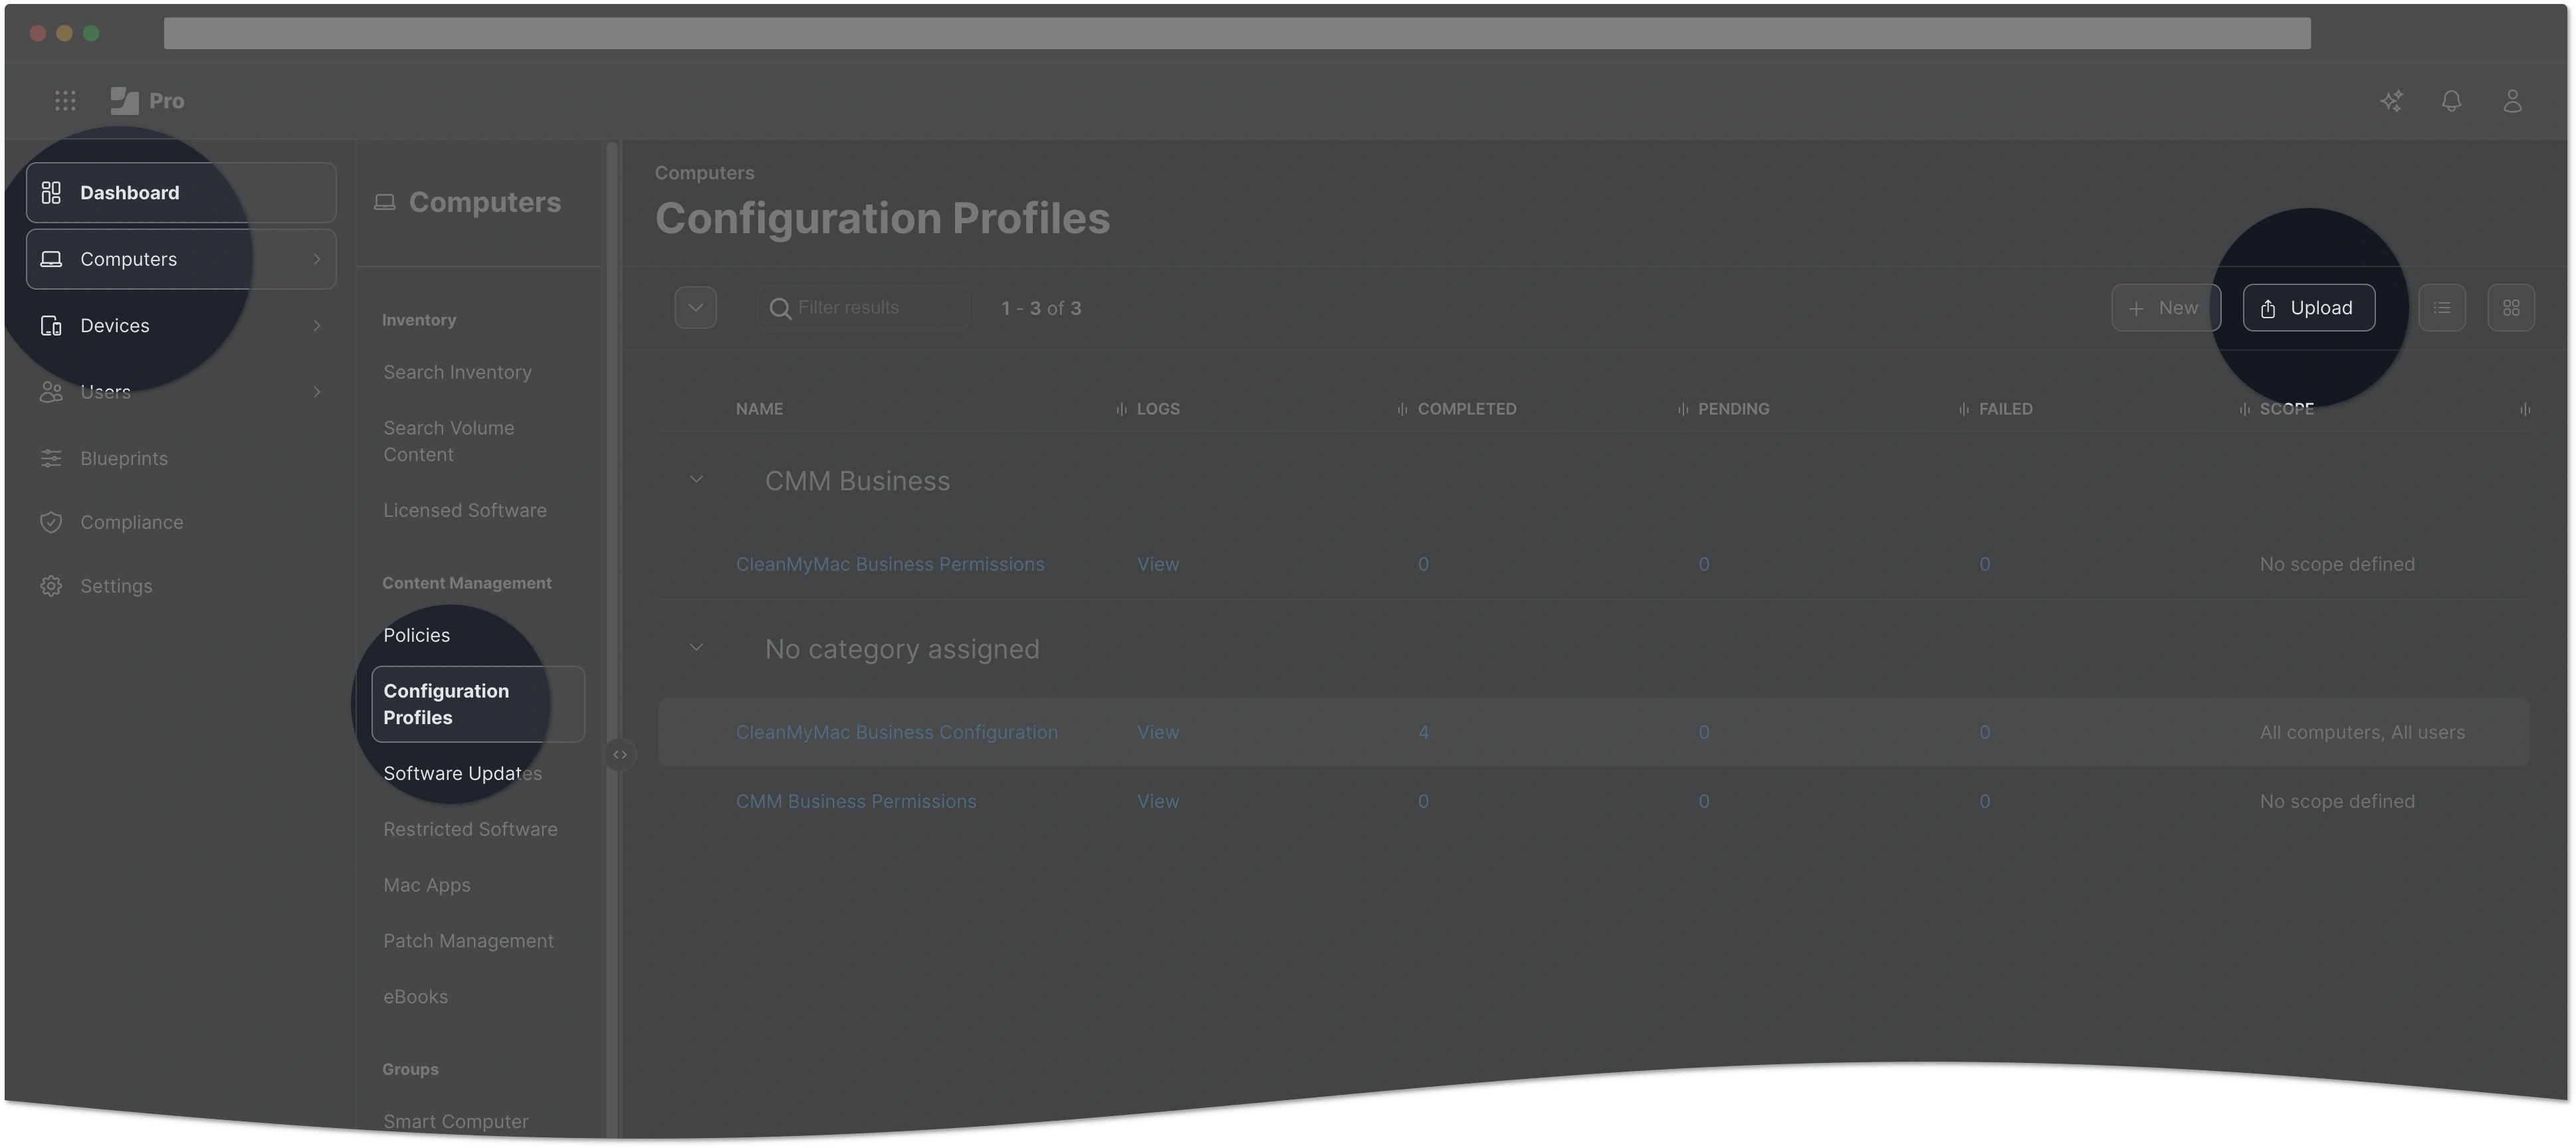Open CleanMyMac Business Configuration profile link
The image size is (2576, 1148).
[x=896, y=732]
